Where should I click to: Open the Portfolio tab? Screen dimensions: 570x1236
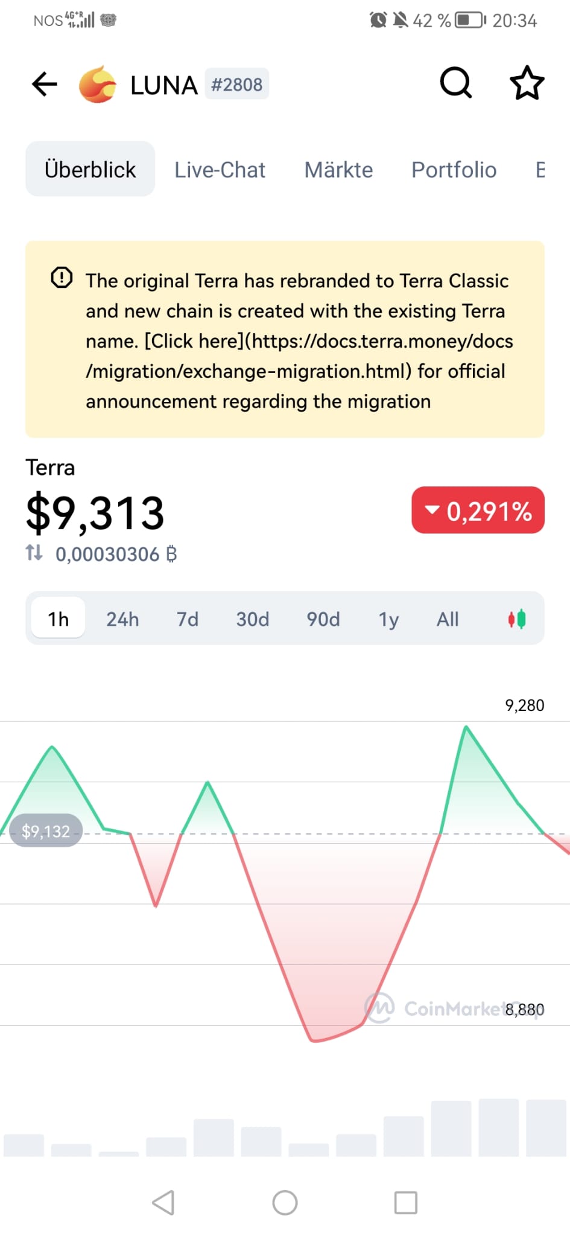click(x=454, y=170)
